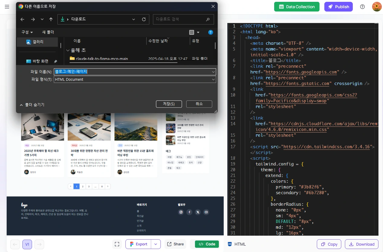Sort files by 유형 column
Image resolution: width=383 pixels, height=252 pixels.
[x=196, y=41]
